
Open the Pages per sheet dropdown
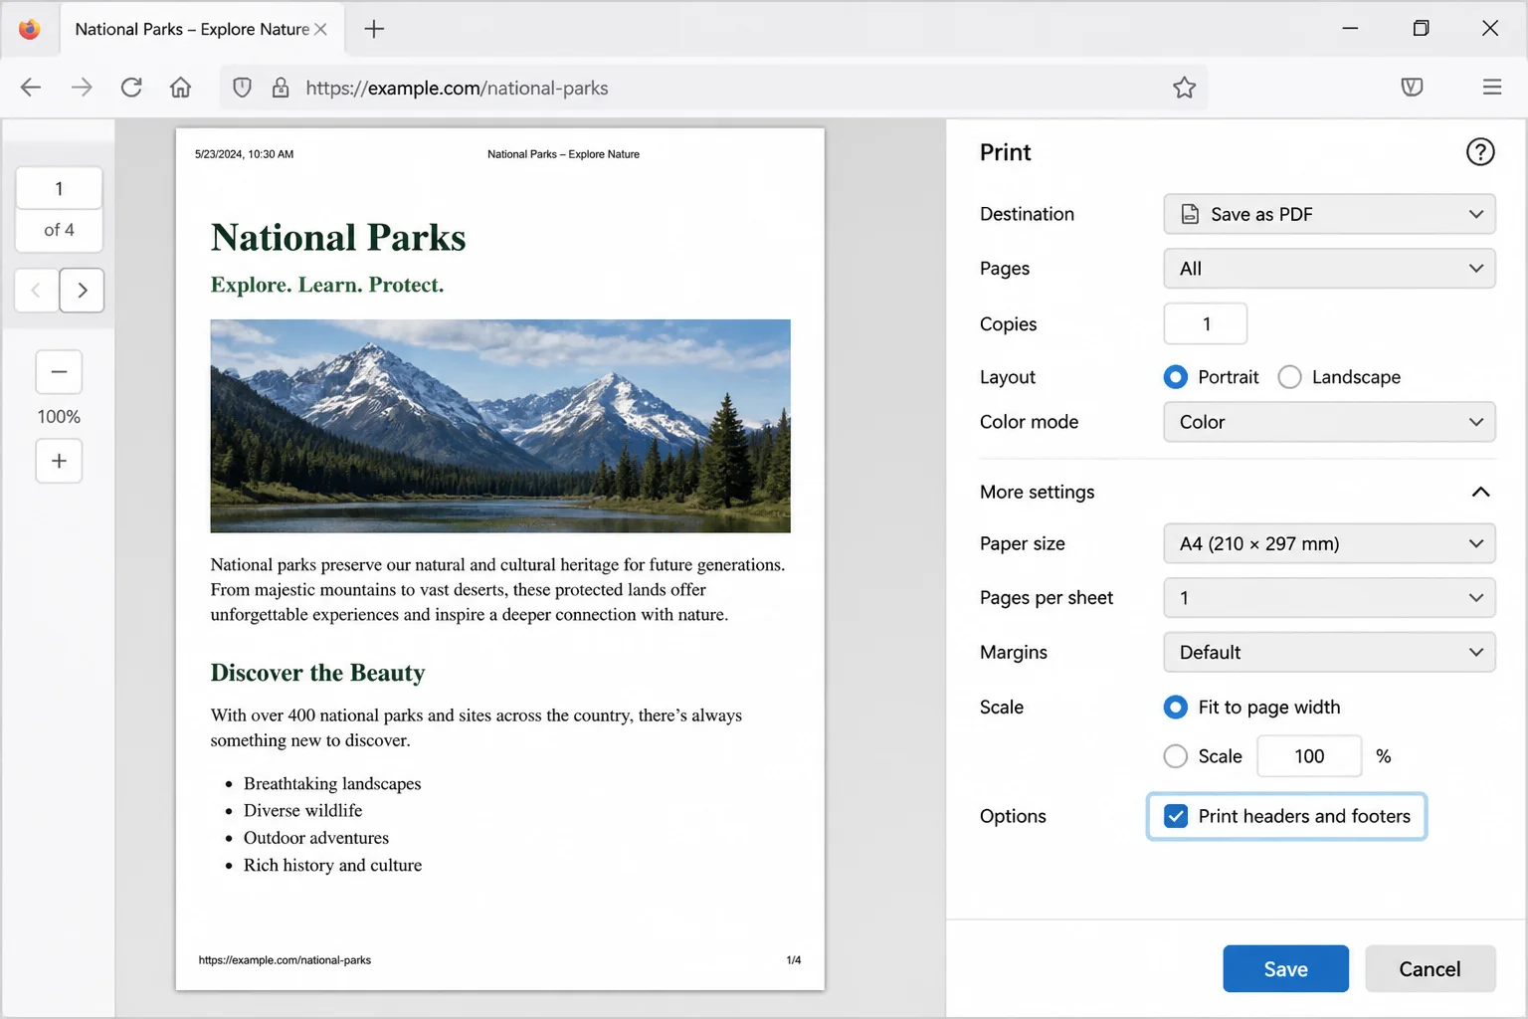point(1329,598)
